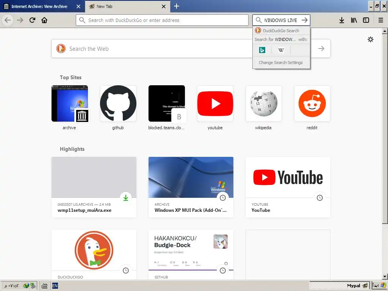Click the WINDOWS LIVE search bar field
The height and width of the screenshot is (291, 388).
pos(281,20)
